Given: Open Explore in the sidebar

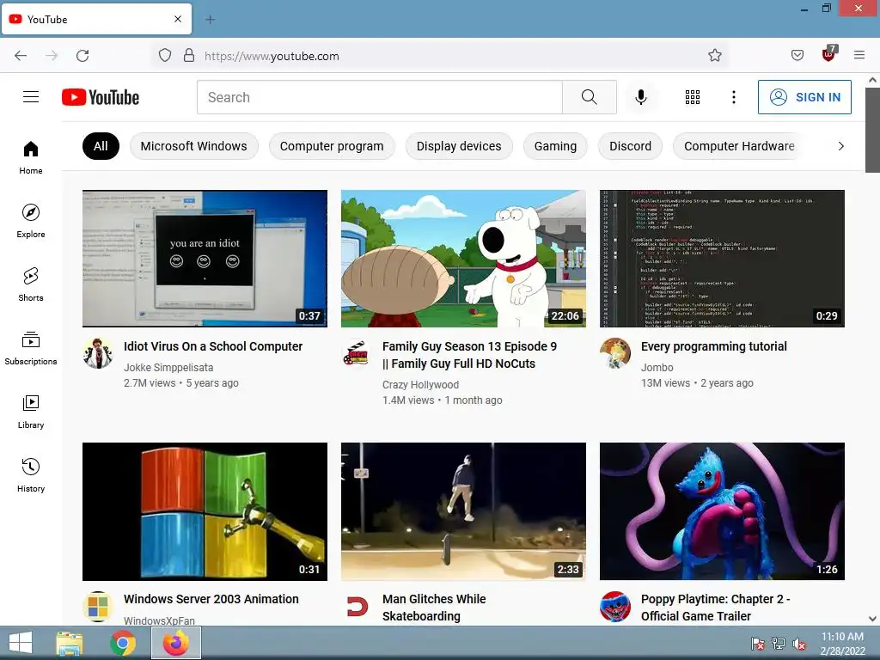Looking at the screenshot, I should tap(31, 221).
